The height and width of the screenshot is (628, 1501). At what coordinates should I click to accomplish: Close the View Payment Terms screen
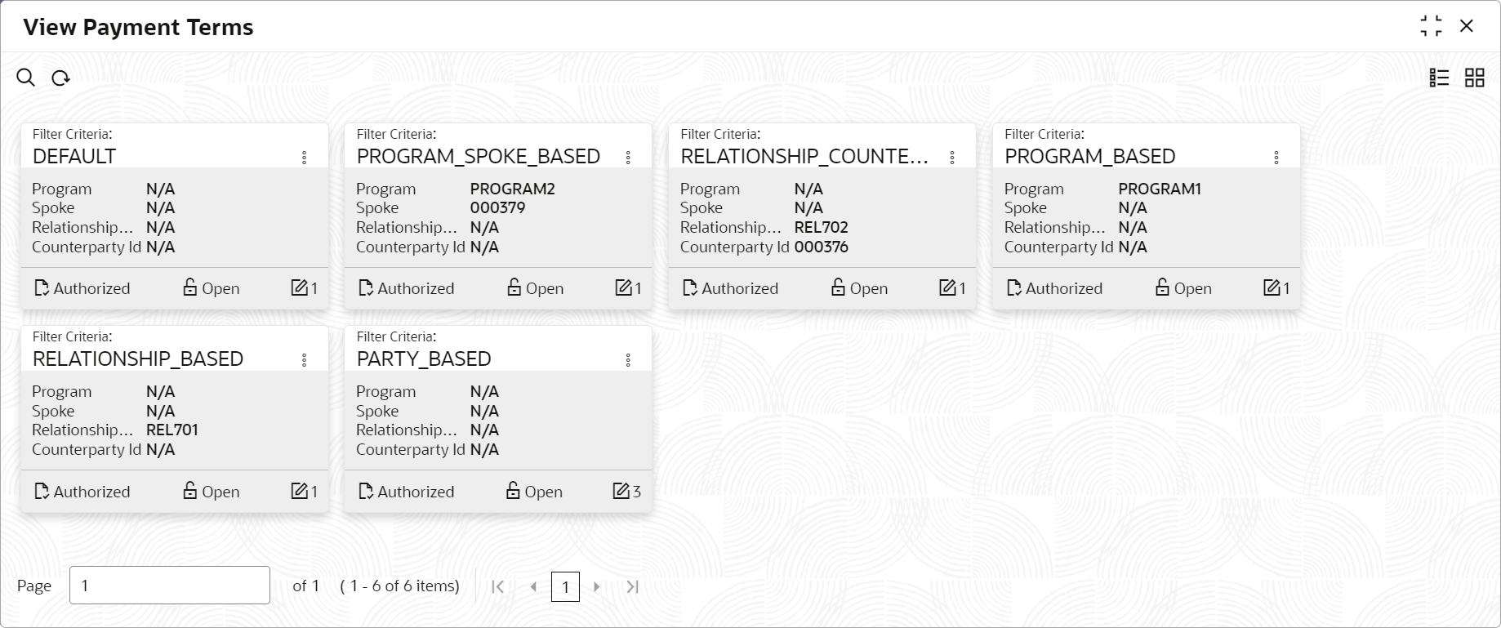1467,26
